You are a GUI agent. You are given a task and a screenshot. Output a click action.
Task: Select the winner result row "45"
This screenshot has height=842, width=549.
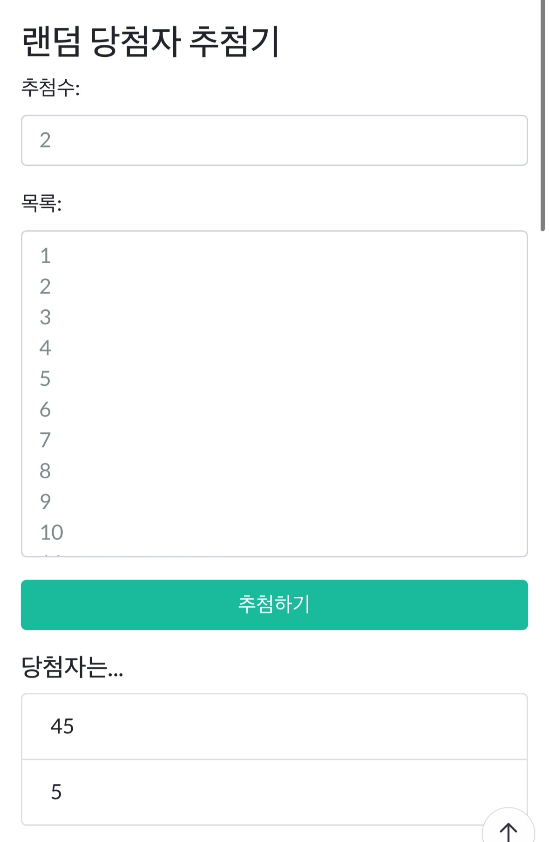(x=274, y=726)
